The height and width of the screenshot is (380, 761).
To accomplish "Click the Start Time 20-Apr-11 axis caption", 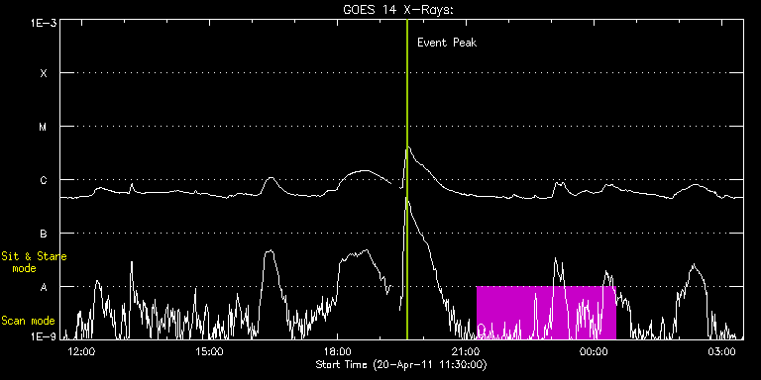I will pyautogui.click(x=401, y=364).
